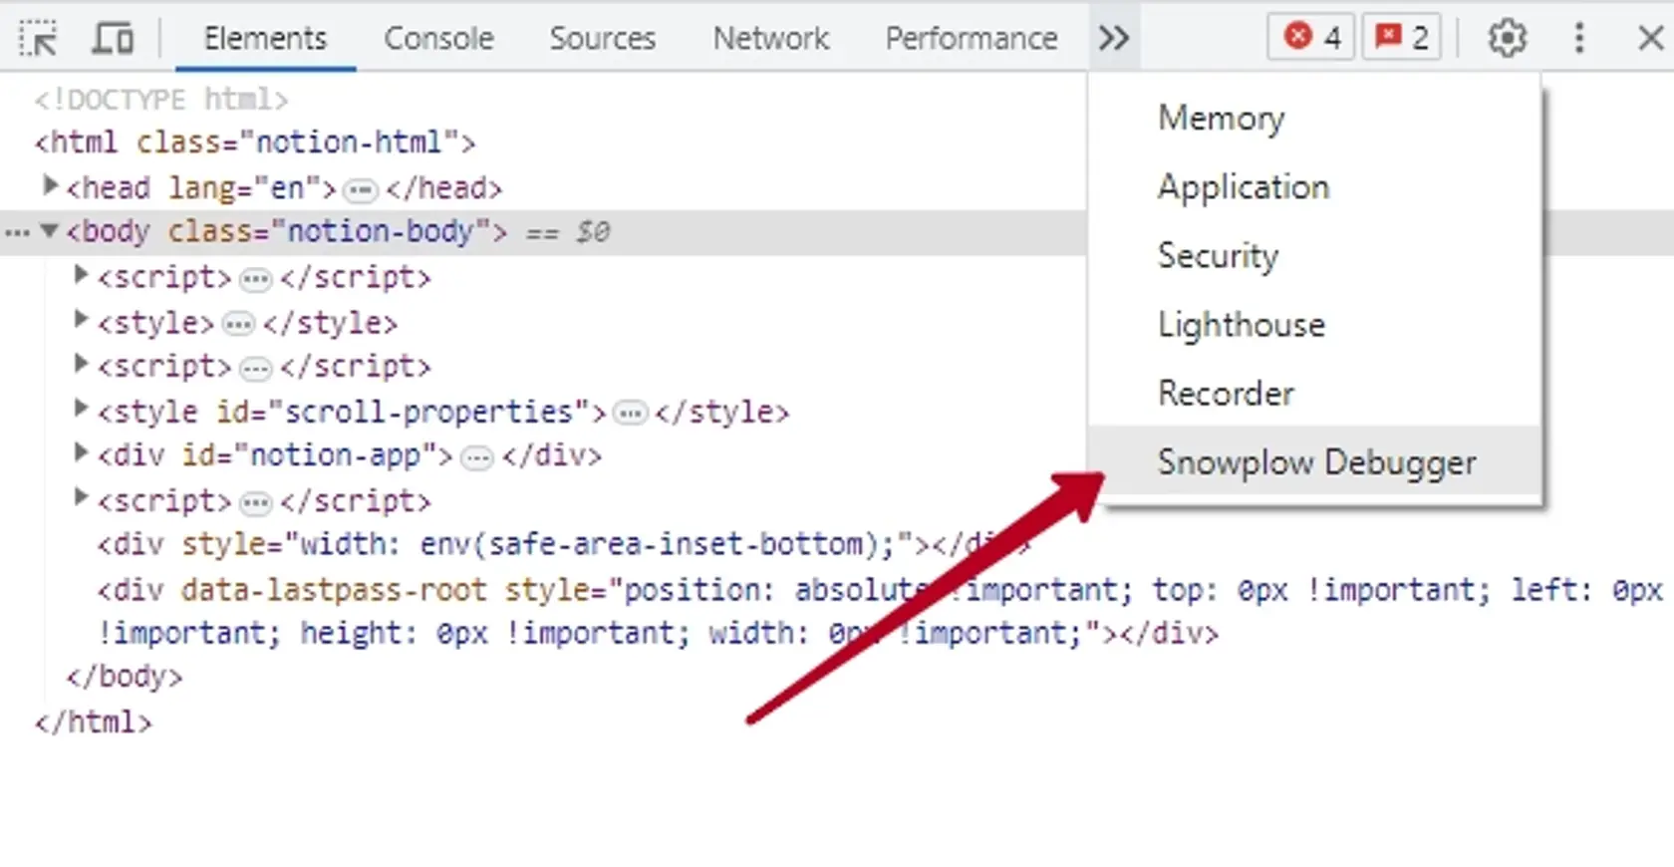Image resolution: width=1674 pixels, height=867 pixels.
Task: Select Snowplow Debugger from overflow menu
Action: [1315, 462]
